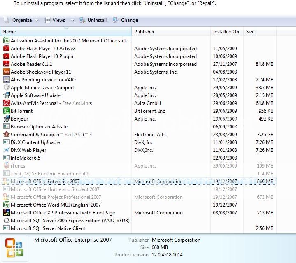
Task: Select Microsoft SQL Server Native Client name
Action: [x=48, y=228]
